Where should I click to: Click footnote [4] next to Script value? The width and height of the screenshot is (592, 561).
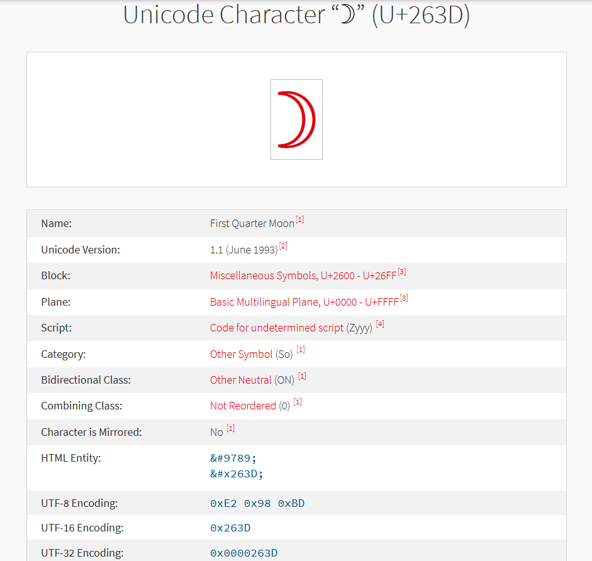[380, 324]
